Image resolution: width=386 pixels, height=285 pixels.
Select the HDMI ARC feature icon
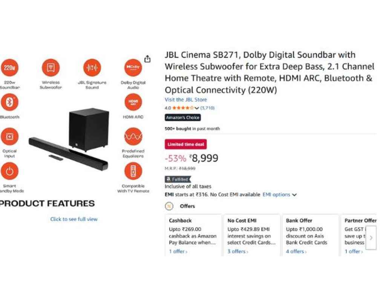pos(133,102)
